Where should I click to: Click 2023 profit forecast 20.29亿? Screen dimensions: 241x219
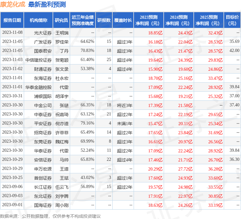(155, 169)
